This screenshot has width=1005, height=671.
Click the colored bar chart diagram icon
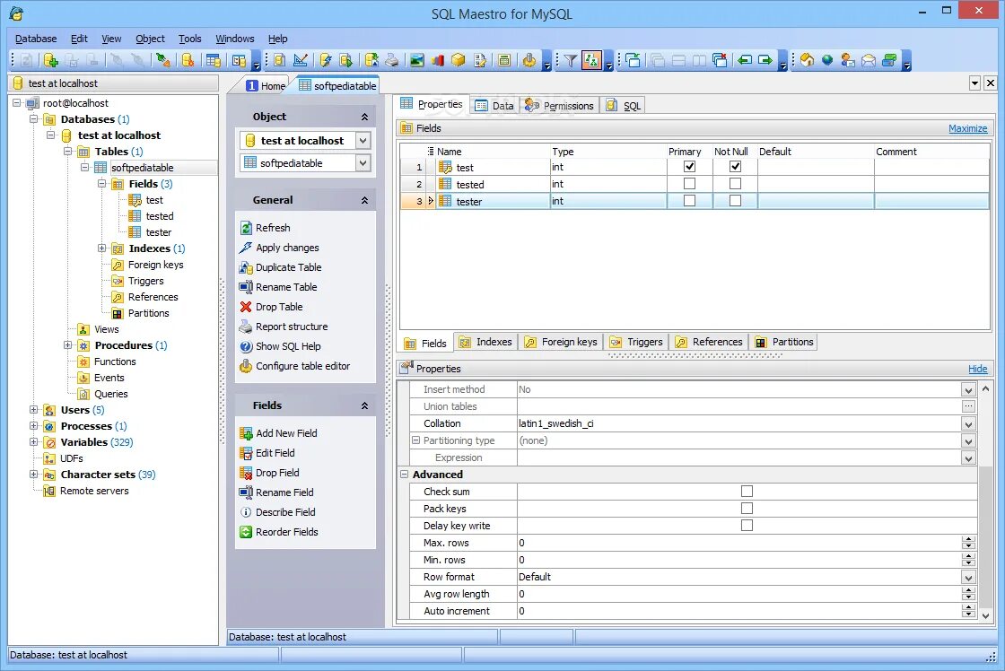click(x=438, y=60)
